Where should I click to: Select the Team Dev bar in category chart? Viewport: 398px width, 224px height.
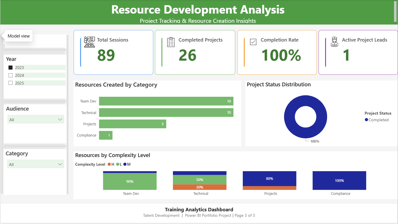166,101
